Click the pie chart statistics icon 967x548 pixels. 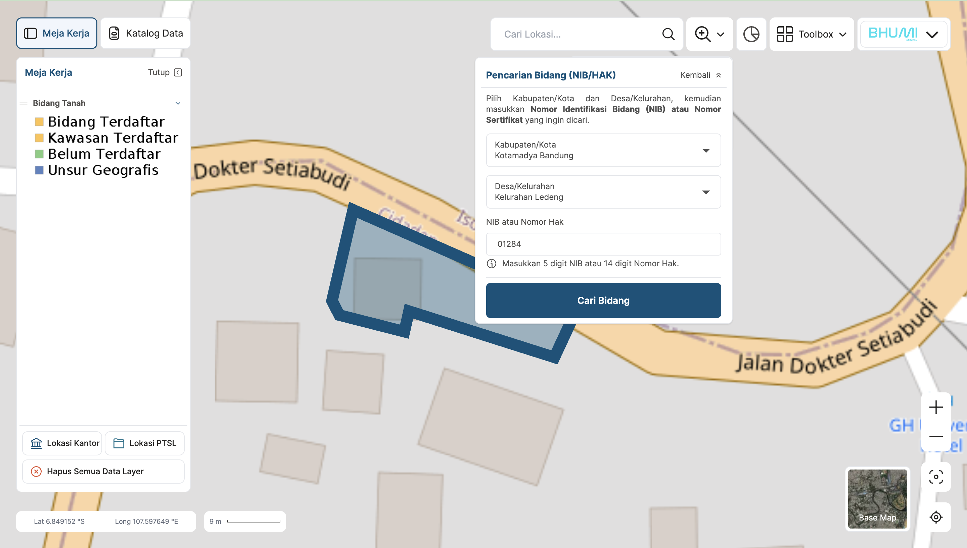coord(751,34)
